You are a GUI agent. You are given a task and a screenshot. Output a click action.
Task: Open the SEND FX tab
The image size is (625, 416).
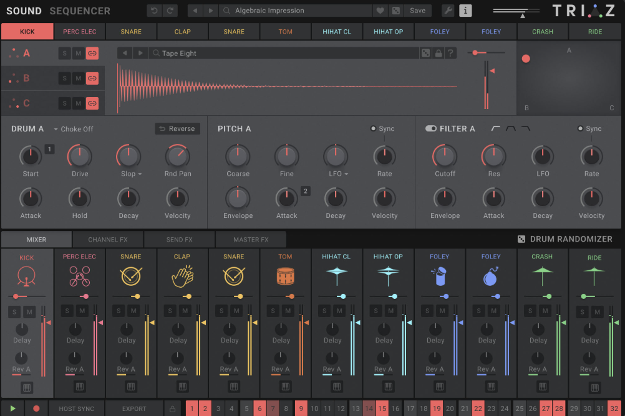[180, 240]
